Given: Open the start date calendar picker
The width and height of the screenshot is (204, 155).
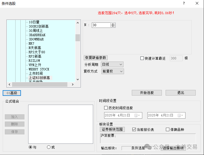Looking at the screenshot, I should coord(137,115).
